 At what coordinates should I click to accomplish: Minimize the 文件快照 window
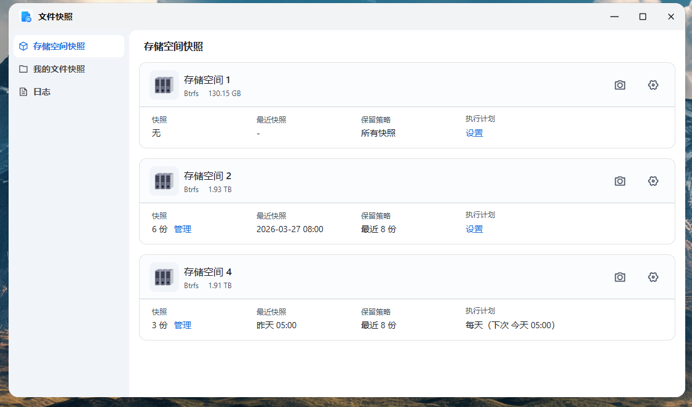614,17
